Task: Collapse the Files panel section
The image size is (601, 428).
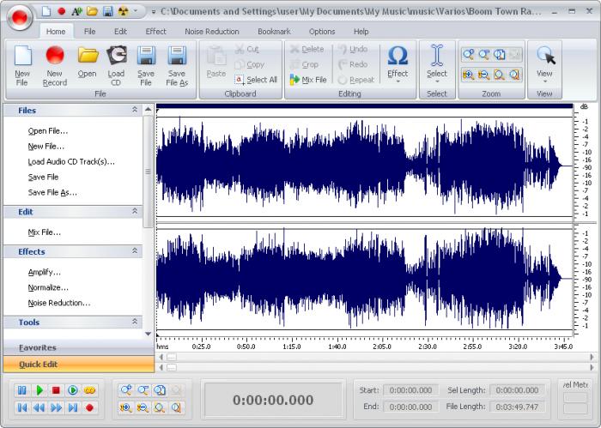Action: click(x=134, y=111)
